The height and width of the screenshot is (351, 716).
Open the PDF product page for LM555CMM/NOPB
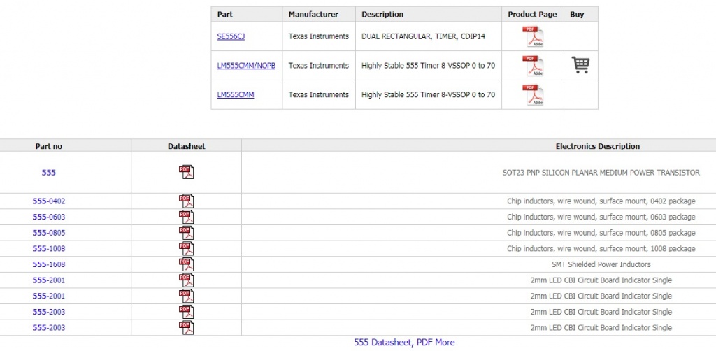coord(533,66)
